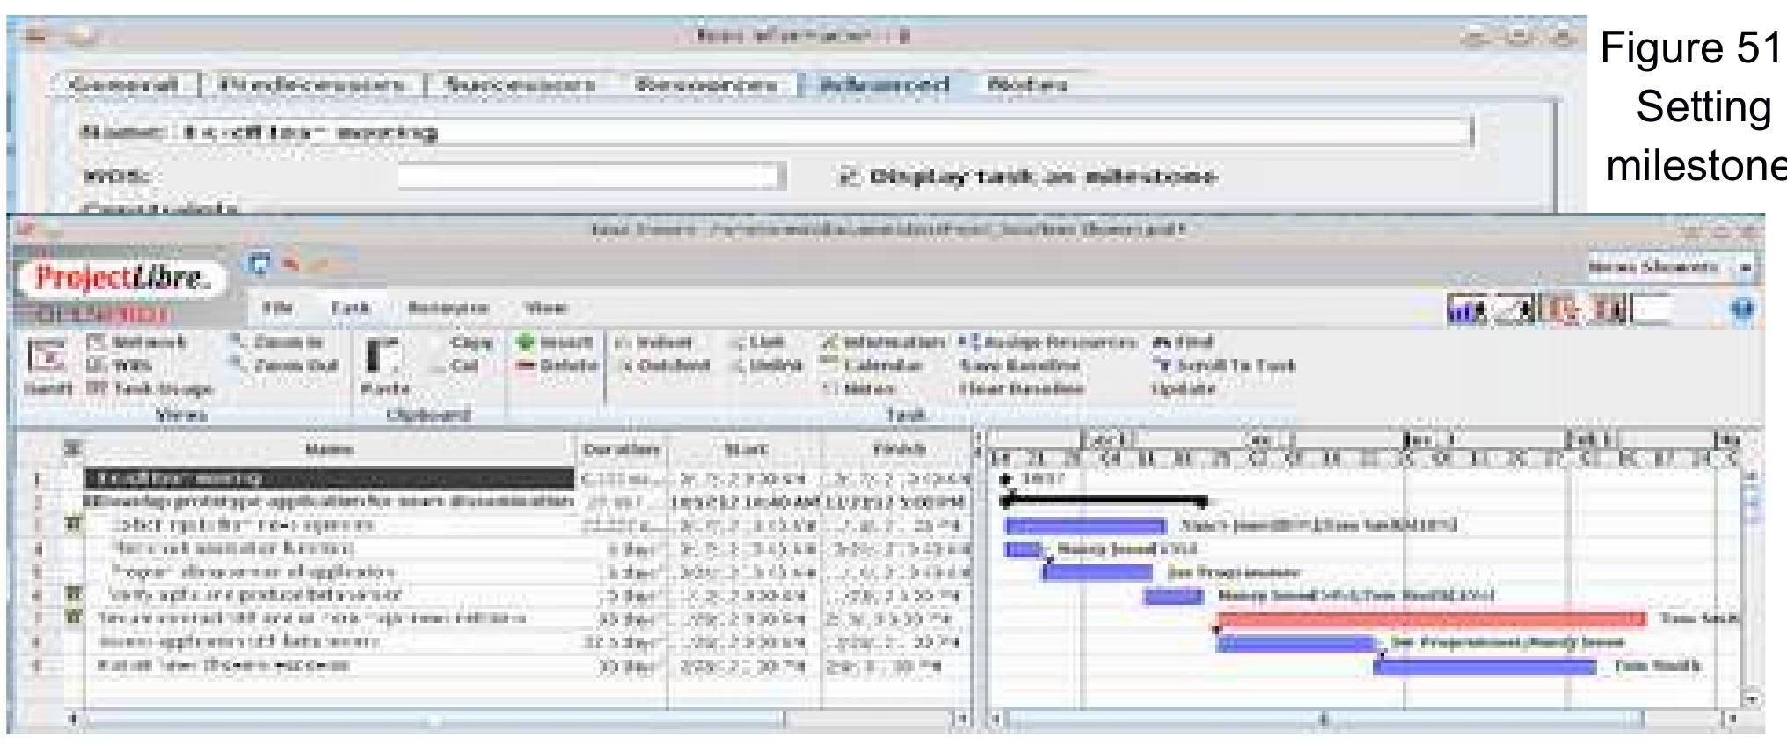
Task: Click the Scroll To Task button
Action: click(1227, 366)
